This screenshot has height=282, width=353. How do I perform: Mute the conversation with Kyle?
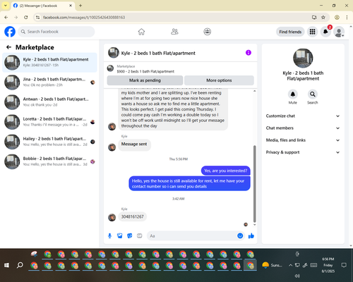(x=293, y=94)
